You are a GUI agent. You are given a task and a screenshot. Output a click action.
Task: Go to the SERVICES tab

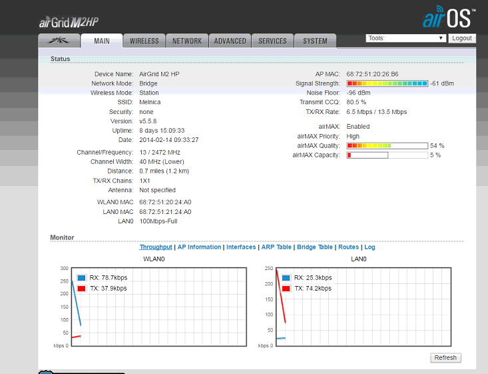(x=272, y=41)
